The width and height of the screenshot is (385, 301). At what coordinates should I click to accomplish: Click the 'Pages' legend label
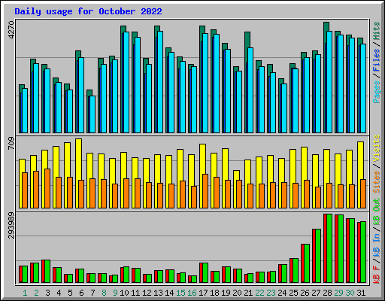click(x=377, y=92)
